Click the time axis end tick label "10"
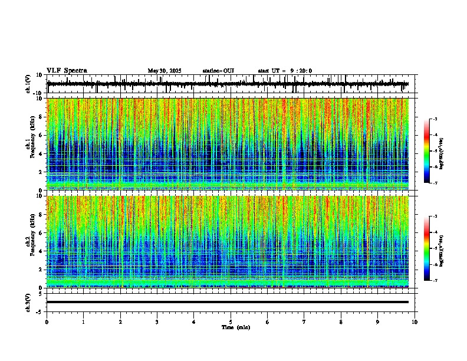Screen dimensions: 467x361 (415, 322)
